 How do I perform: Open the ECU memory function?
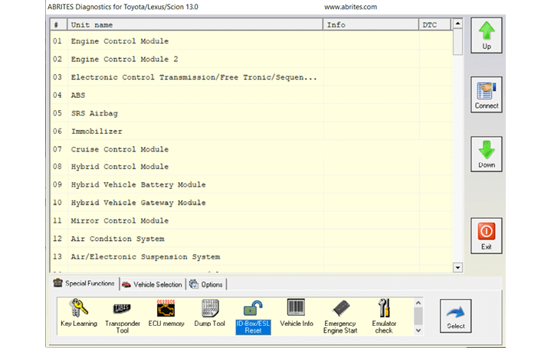click(x=166, y=314)
